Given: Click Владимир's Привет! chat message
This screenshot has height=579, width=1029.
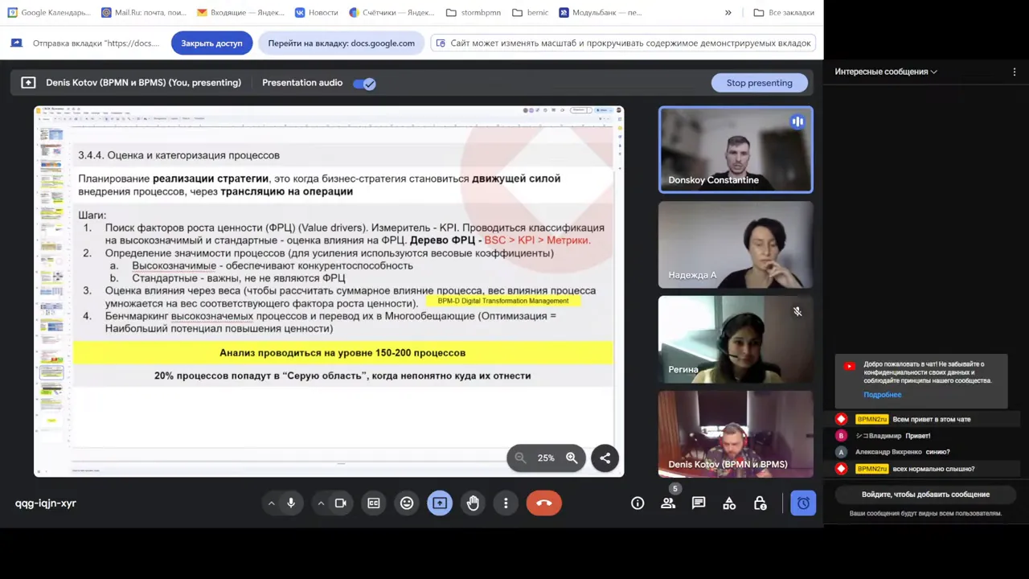Looking at the screenshot, I should tap(918, 436).
